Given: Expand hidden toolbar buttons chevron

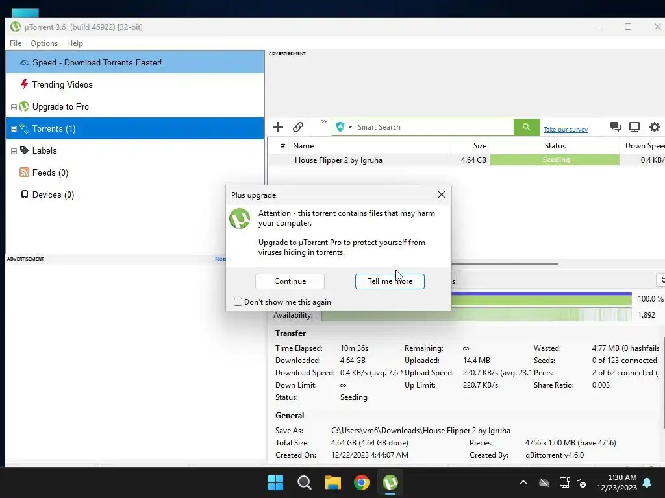Looking at the screenshot, I should pos(323,122).
